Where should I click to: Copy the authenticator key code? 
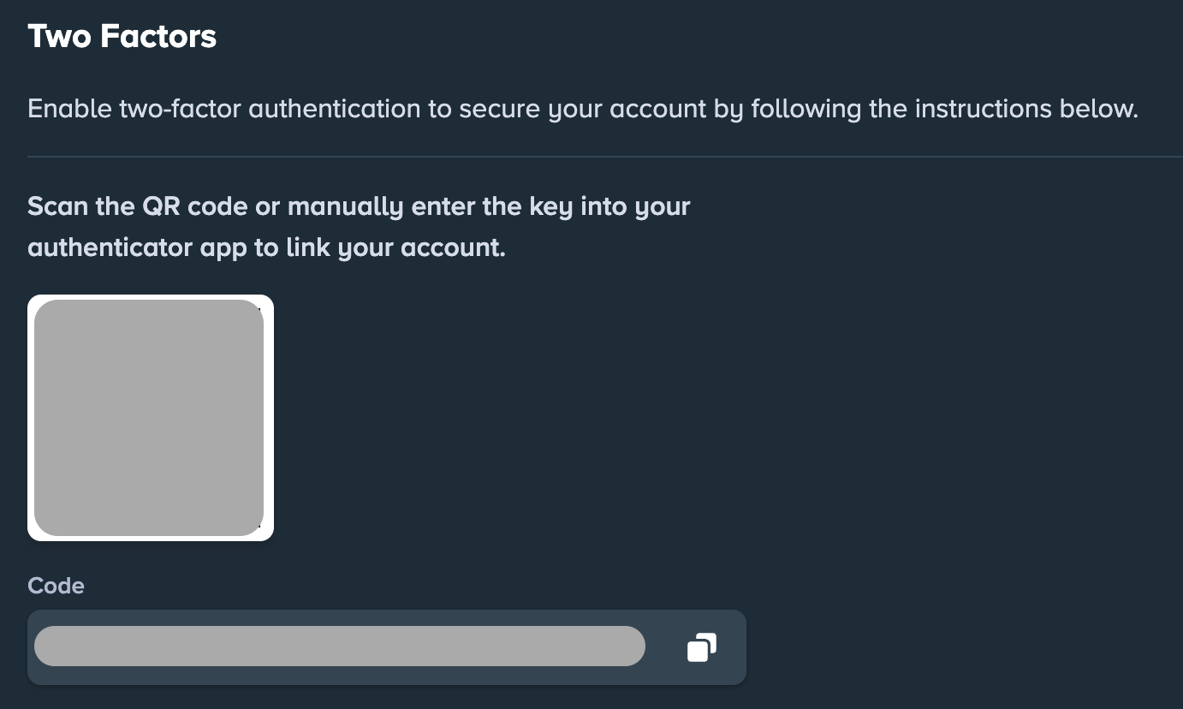click(701, 647)
